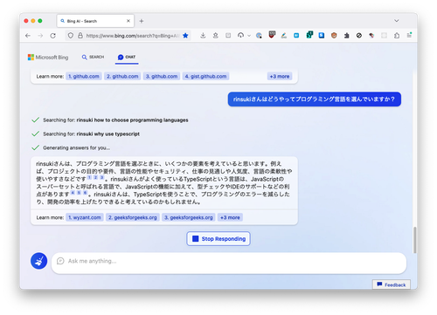
Task: Select the Bing AI - Search tab
Action: tap(95, 21)
